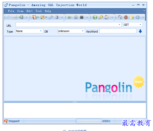Click the paint palette theme icon
Screen dimensions: 153x131
pyautogui.click(x=43, y=17)
